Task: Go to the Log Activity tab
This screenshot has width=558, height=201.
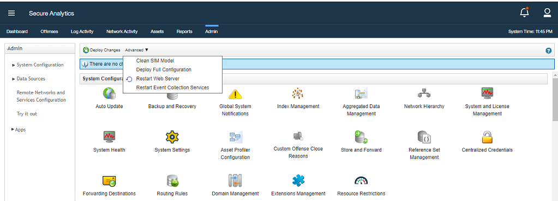Action: click(82, 32)
